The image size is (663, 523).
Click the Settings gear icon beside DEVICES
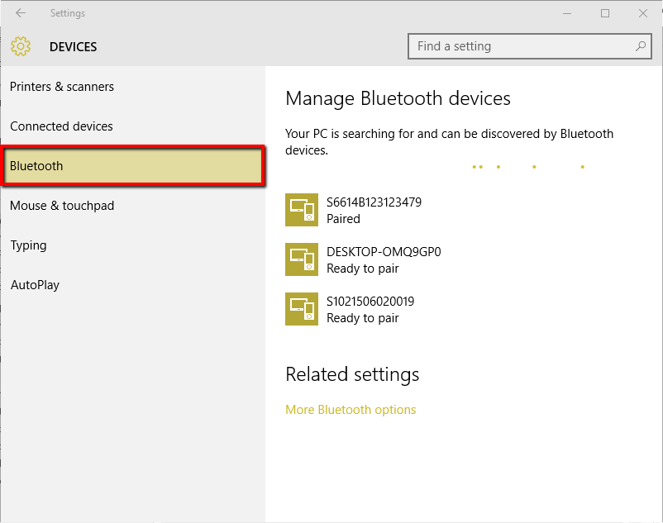(21, 47)
